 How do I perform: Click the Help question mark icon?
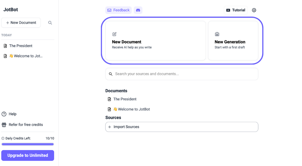tap(4, 114)
